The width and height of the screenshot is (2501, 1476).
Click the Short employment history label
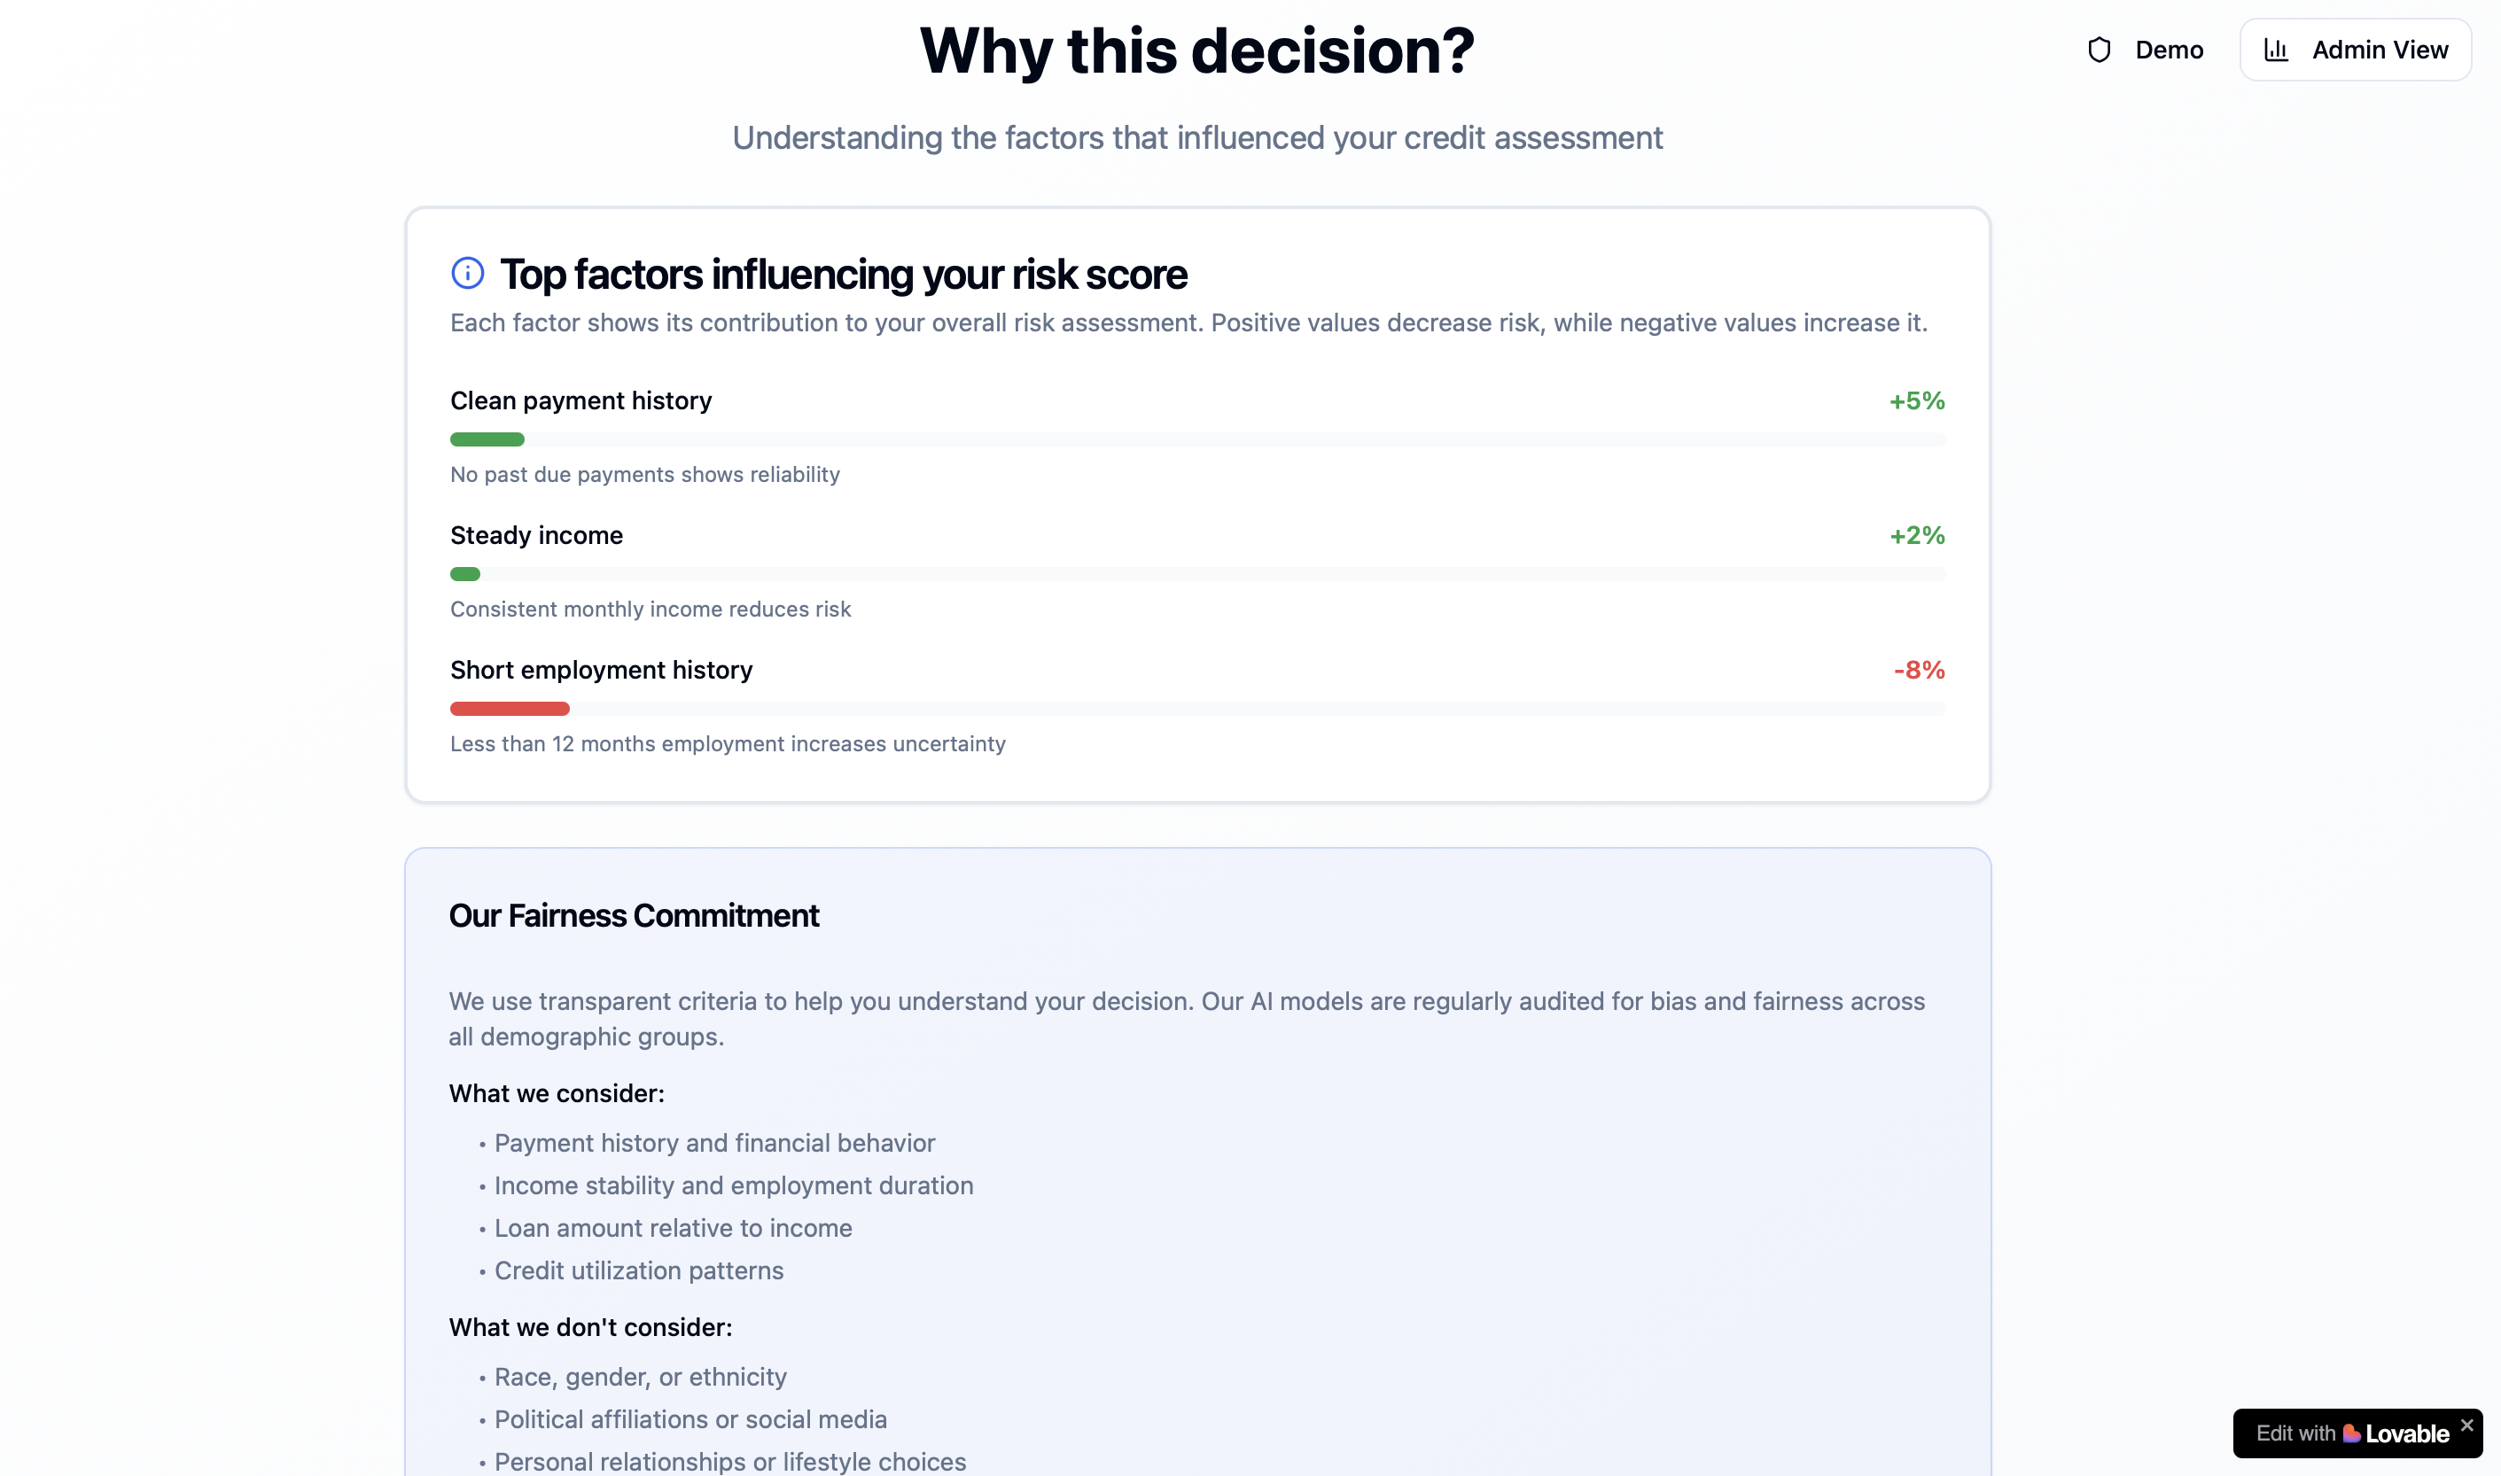(x=601, y=671)
